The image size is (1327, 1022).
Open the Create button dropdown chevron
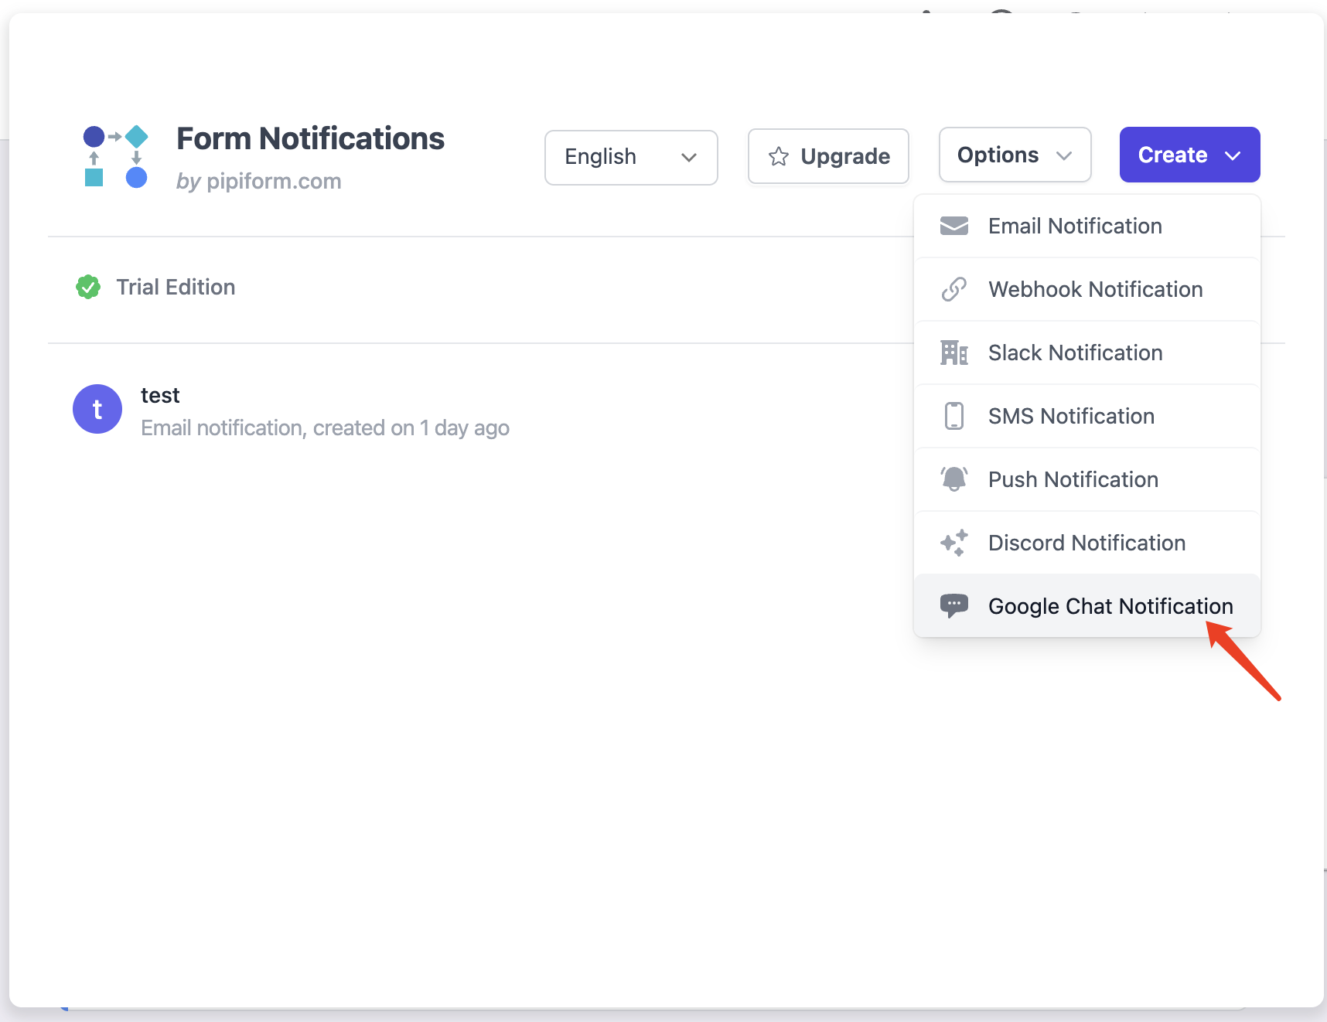1232,155
